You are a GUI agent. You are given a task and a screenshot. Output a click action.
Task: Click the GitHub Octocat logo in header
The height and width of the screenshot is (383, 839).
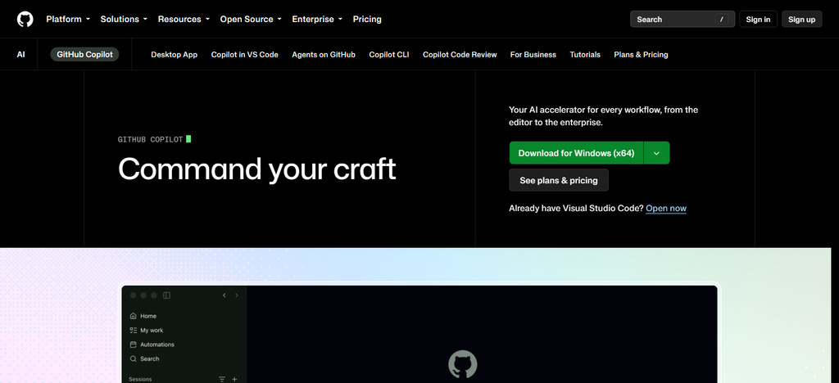coord(25,19)
